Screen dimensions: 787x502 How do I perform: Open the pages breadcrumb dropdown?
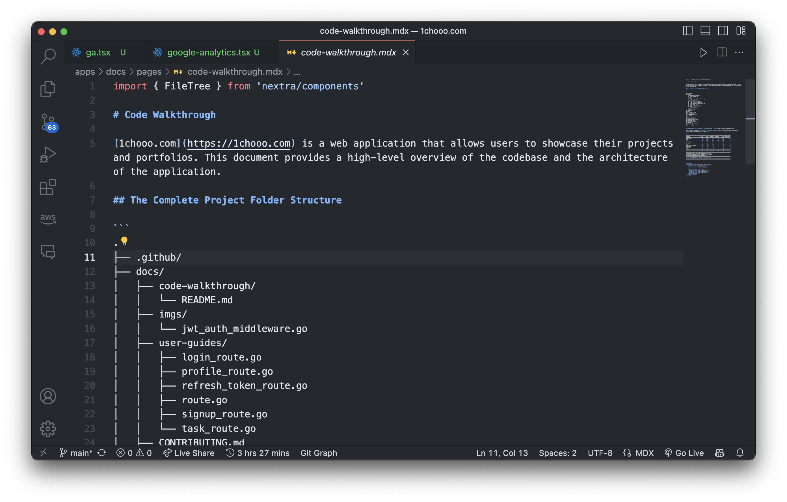[149, 72]
